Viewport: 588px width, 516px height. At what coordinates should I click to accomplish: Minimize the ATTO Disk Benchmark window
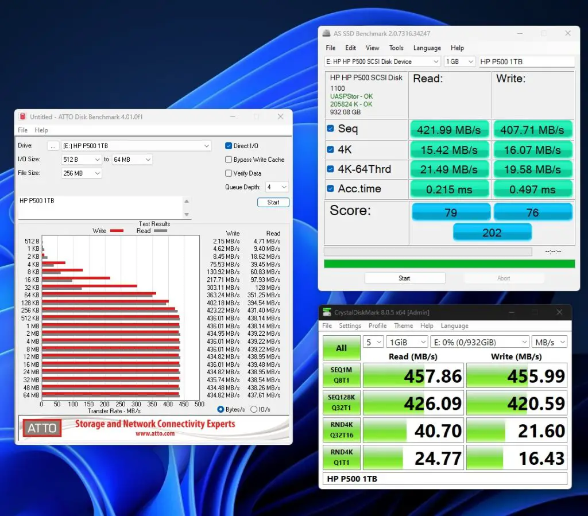click(x=233, y=117)
